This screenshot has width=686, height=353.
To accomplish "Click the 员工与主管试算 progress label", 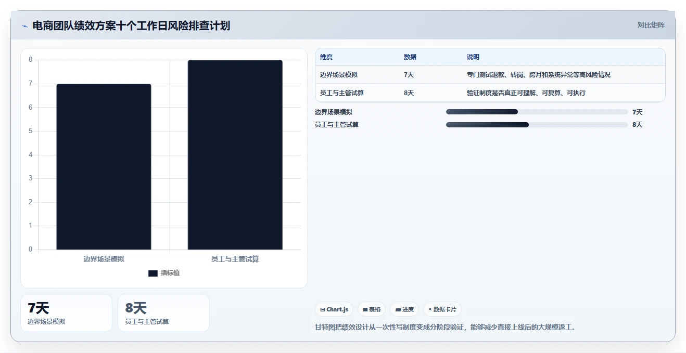I will click(337, 125).
